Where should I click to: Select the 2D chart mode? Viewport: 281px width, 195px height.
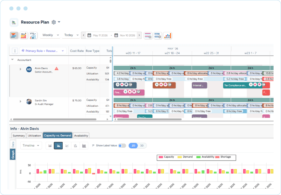[x=133, y=146]
